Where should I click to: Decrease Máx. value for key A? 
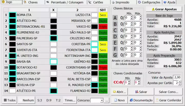pyautogui.click(x=140, y=19)
